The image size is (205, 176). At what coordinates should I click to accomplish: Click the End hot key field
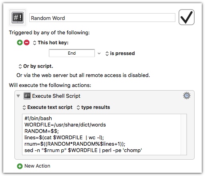click(x=72, y=53)
